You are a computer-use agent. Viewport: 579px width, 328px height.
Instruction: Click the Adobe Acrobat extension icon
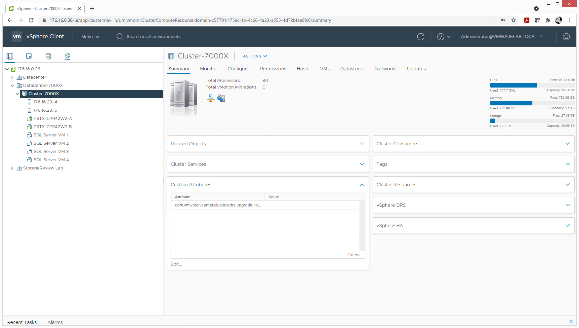pos(527,20)
